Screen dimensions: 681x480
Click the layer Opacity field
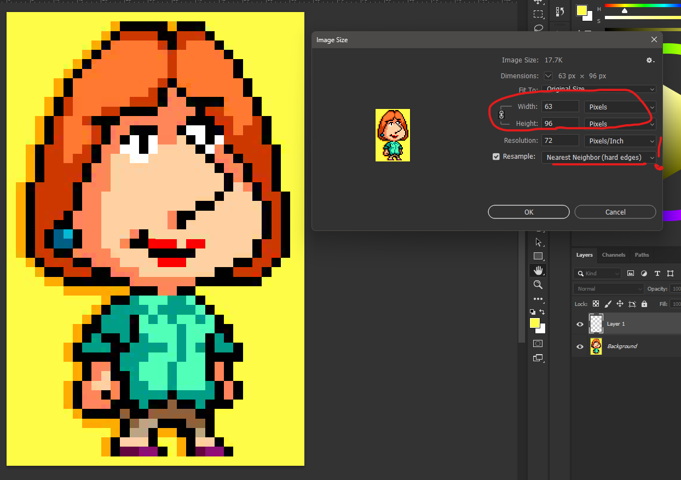coord(676,288)
